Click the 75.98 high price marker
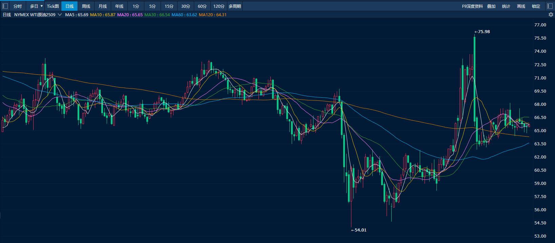 coord(482,31)
